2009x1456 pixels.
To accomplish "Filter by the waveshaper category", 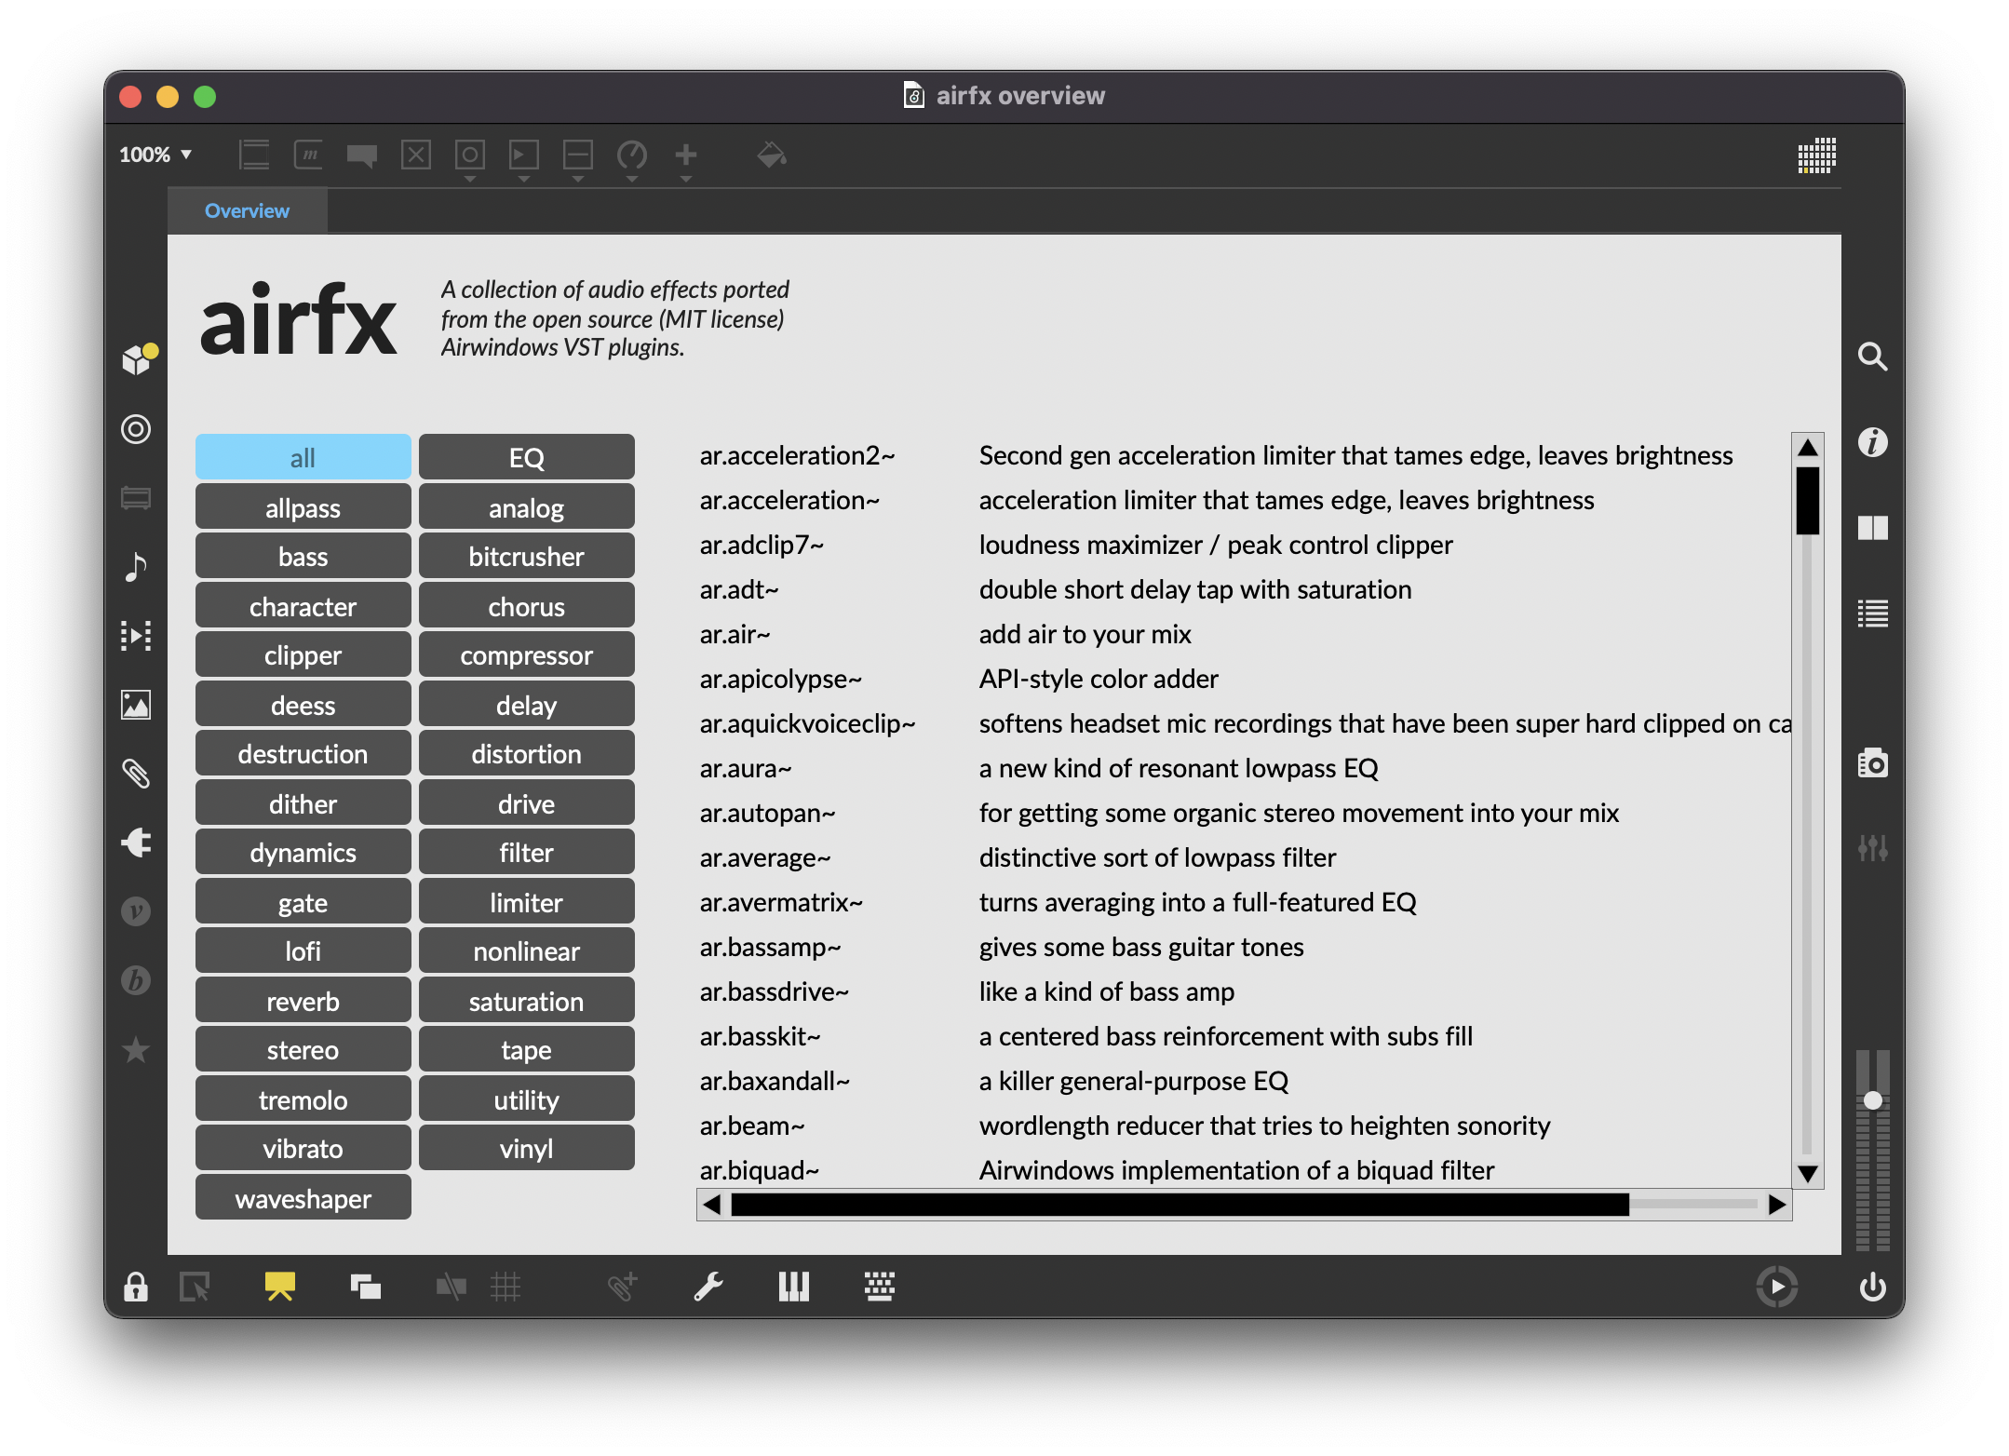I will coord(303,1198).
